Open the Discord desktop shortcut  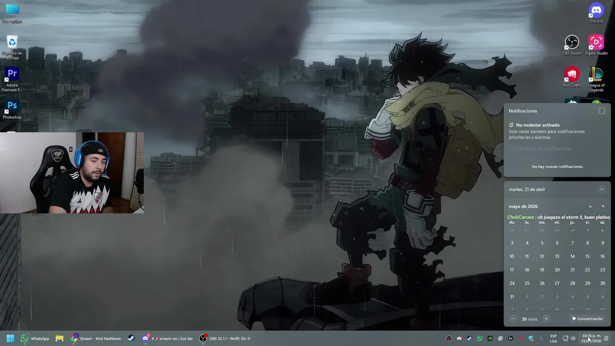point(596,13)
